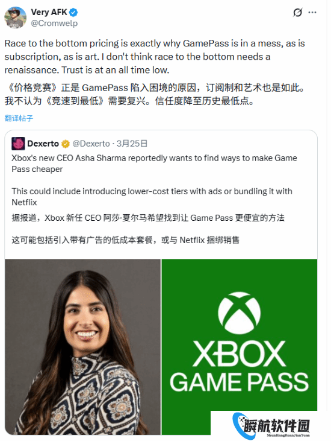Click the blue verified badge beside Very AFK
The height and width of the screenshot is (441, 331).
(x=73, y=13)
